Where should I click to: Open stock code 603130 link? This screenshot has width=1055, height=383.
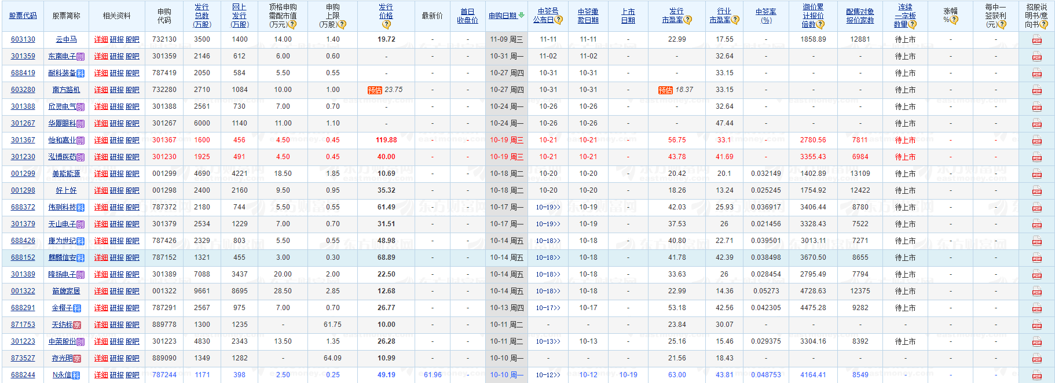pos(23,39)
